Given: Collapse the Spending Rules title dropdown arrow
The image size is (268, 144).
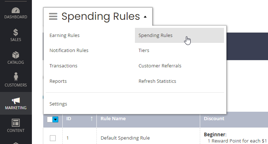Looking at the screenshot, I should 145,17.
